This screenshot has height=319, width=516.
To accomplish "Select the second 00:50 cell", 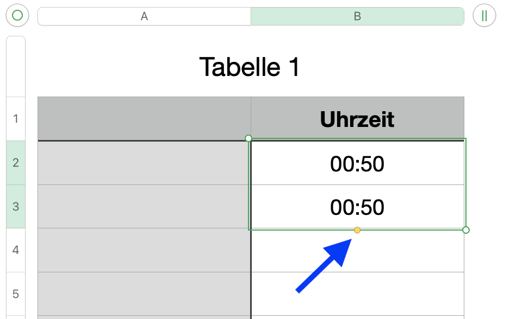I will 357,207.
